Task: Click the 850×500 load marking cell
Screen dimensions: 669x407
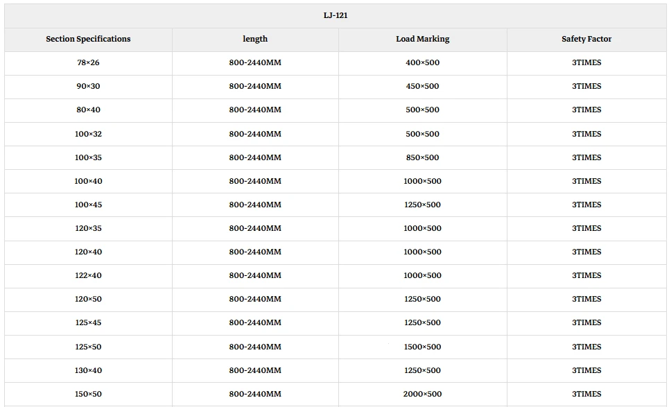Action: click(x=422, y=157)
